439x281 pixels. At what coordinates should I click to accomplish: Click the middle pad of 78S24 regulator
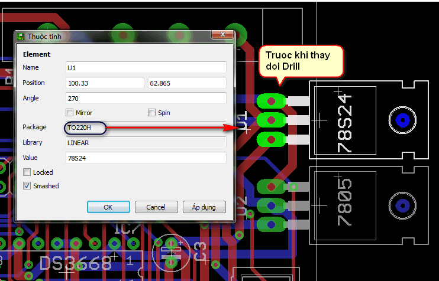coord(271,120)
